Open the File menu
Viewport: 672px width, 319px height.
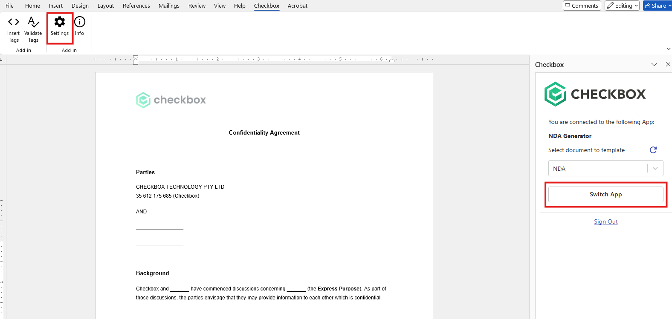point(9,6)
